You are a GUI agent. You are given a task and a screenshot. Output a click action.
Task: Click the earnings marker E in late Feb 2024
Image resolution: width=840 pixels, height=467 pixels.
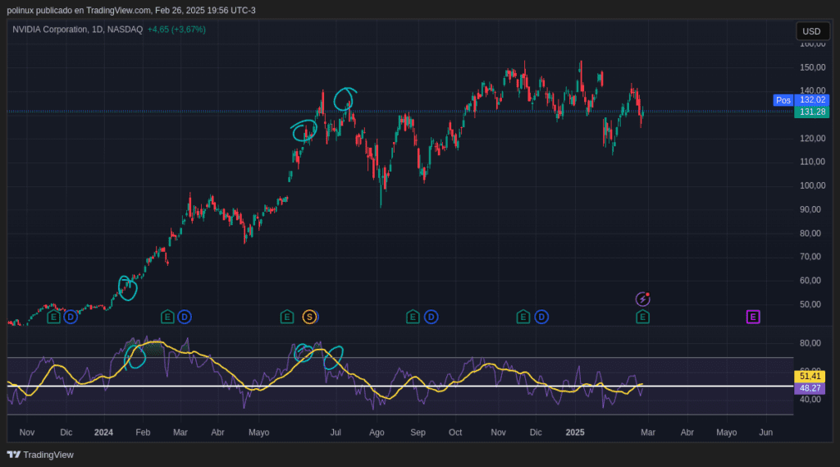(x=167, y=317)
